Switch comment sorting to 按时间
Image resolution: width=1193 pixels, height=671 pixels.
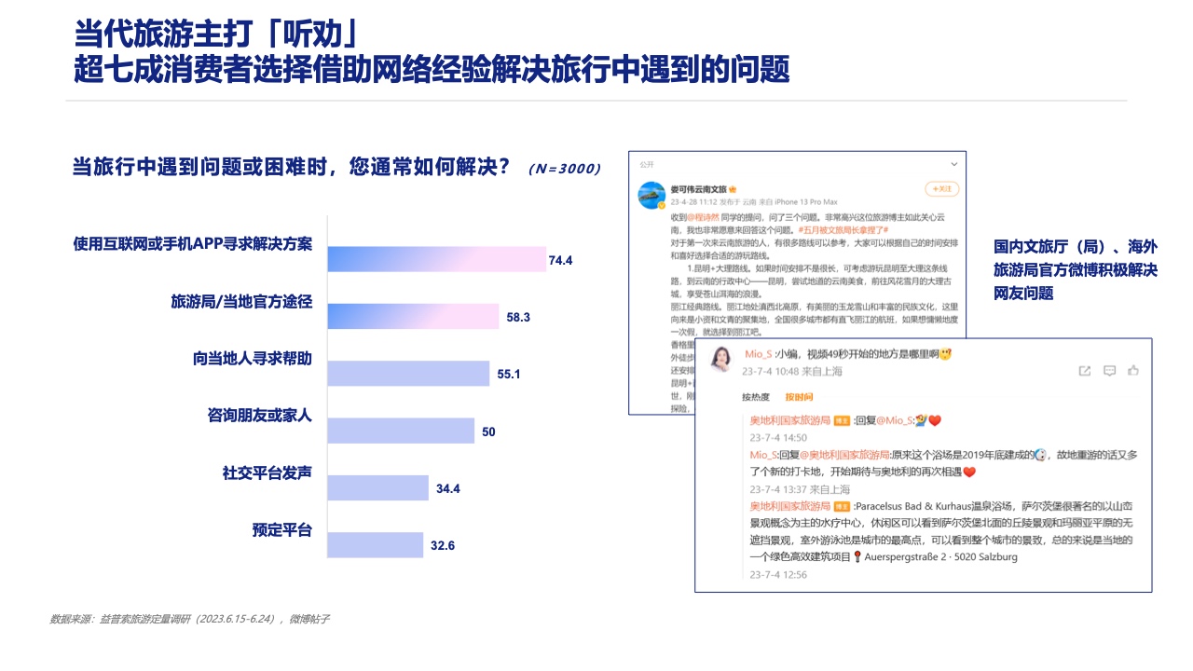click(799, 397)
